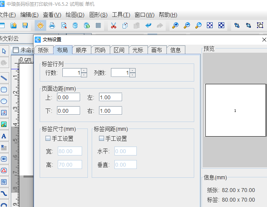Click the Zoom In magnifier icon
This screenshot has height=207, width=267.
[x=175, y=25]
